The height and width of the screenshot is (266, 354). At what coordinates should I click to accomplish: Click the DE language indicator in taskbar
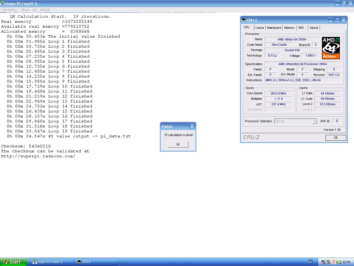coord(310,262)
